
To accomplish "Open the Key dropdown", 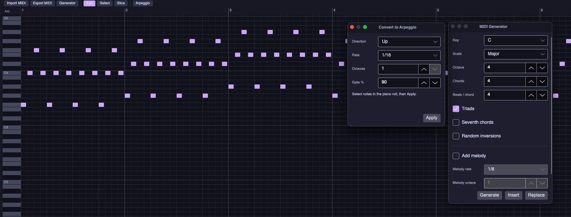I will (x=516, y=40).
